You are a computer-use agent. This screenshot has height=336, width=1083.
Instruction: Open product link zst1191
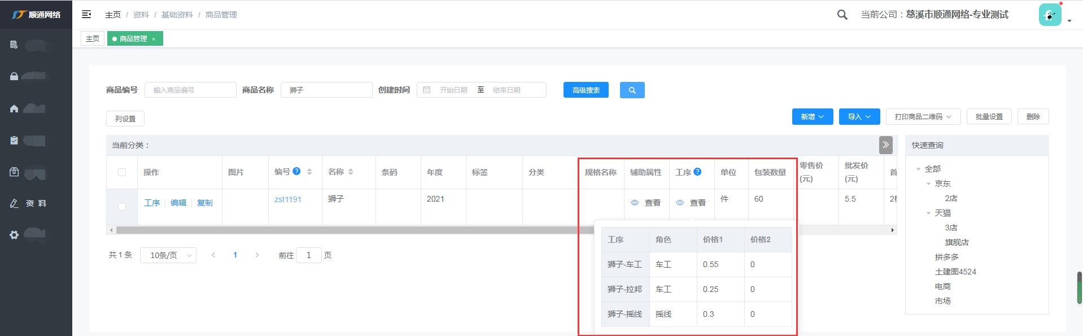(287, 199)
